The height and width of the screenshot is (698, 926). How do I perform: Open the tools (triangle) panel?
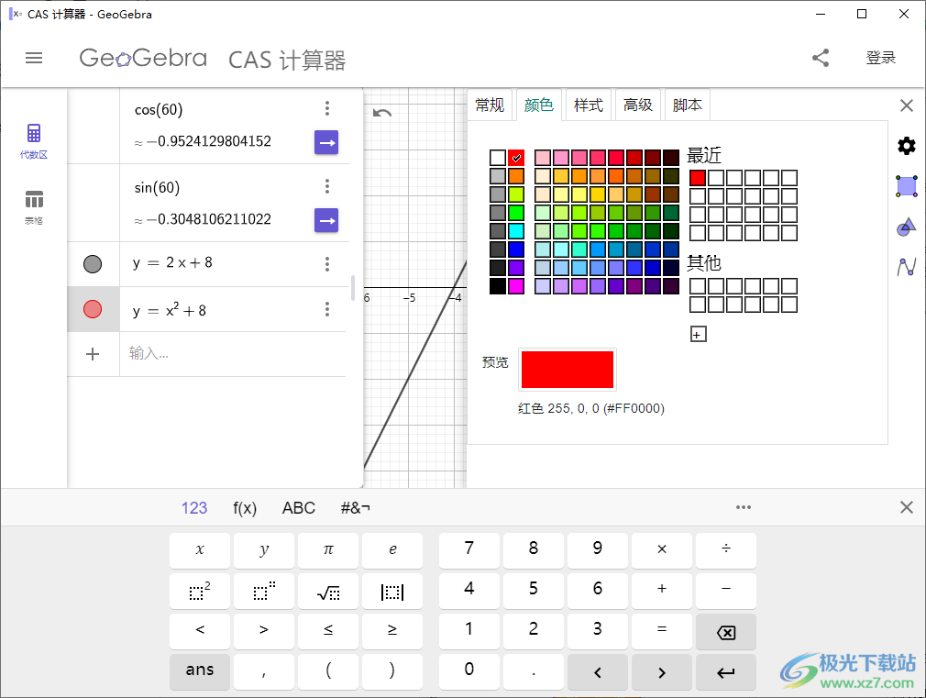pyautogui.click(x=906, y=227)
